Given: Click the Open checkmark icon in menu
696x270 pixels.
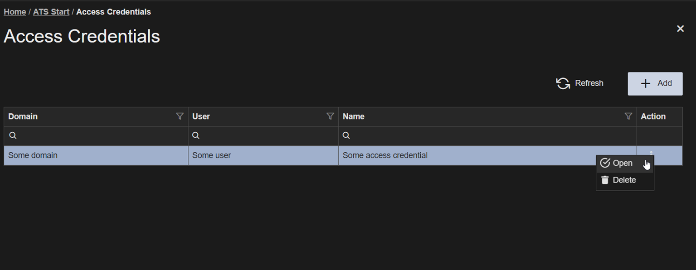Looking at the screenshot, I should tap(605, 163).
